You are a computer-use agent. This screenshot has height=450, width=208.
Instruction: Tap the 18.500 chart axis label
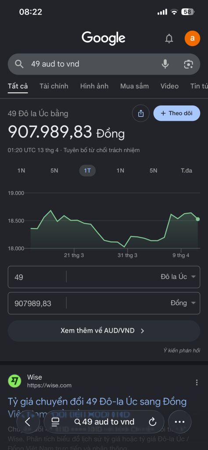pyautogui.click(x=16, y=221)
